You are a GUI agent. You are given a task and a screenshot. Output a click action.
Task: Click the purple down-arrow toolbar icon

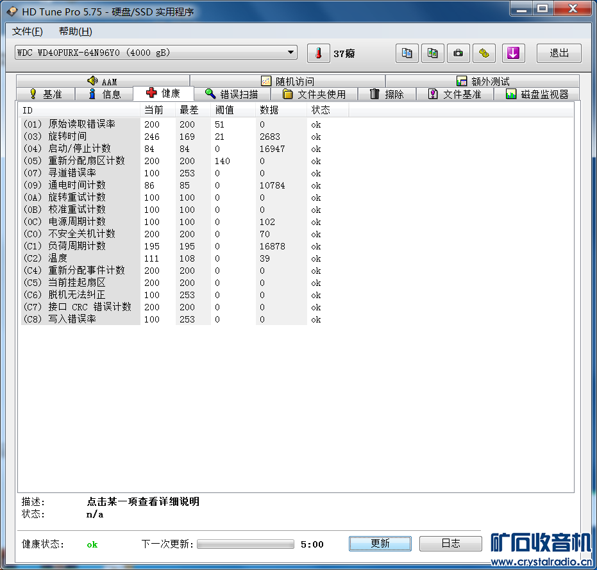pos(513,53)
